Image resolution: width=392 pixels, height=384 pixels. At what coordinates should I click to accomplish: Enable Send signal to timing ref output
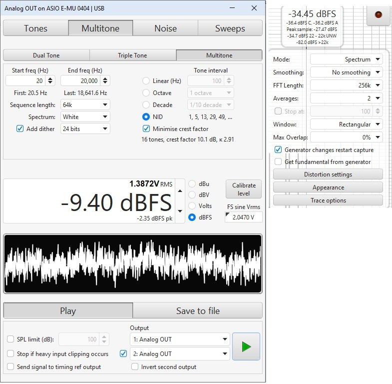[x=10, y=366]
